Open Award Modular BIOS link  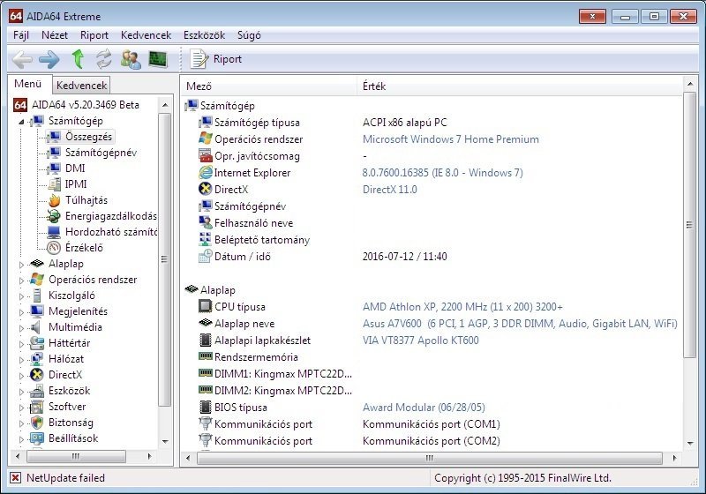point(424,408)
